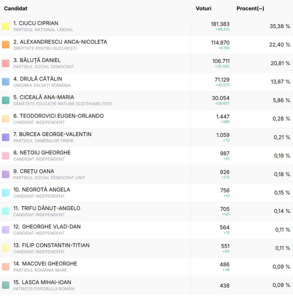Click the orange swatch beside Alexandrescu Anca-Nicoleta
The width and height of the screenshot is (293, 300).
coord(6,45)
